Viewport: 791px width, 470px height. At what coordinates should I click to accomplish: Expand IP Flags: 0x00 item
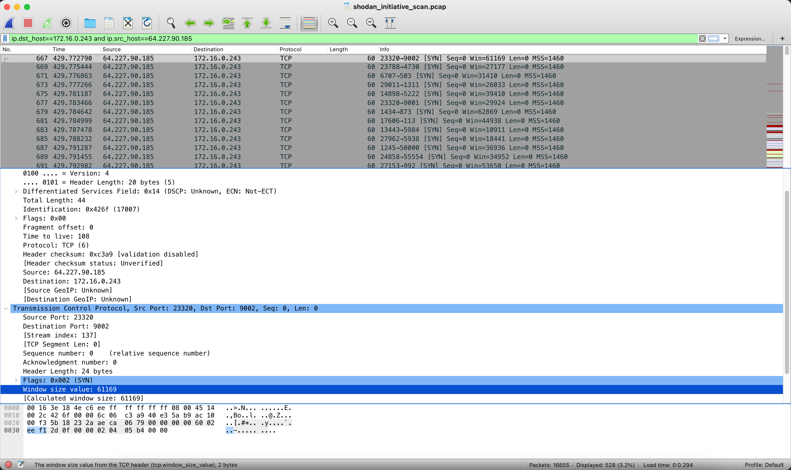coord(16,218)
